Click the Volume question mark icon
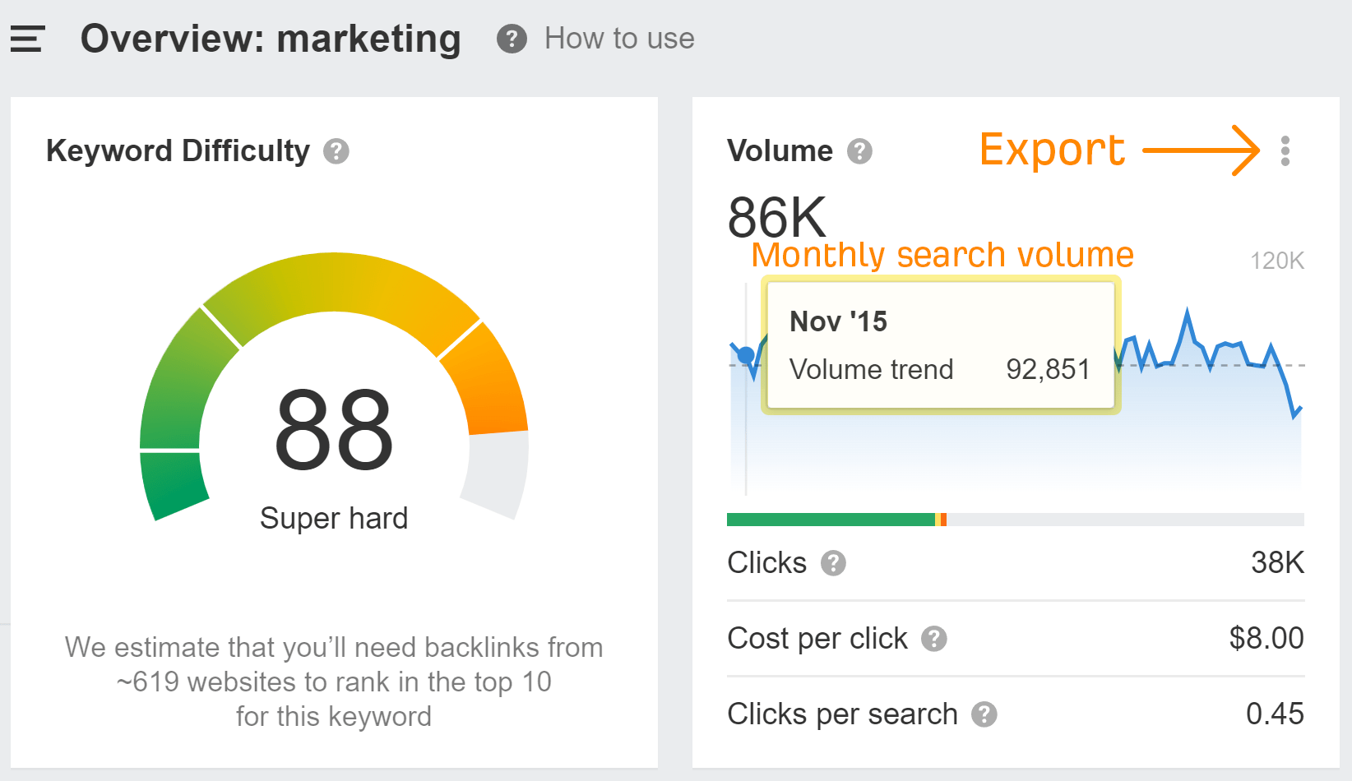1352x781 pixels. [860, 151]
